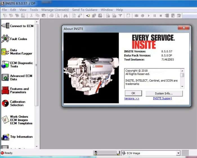Viewport: 197px width, 158px height.
Task: Open the Tools menu
Action: coord(34,10)
